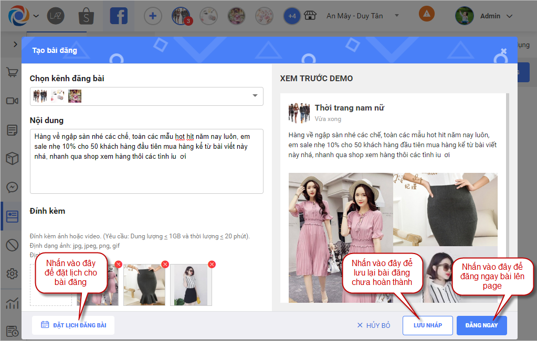The height and width of the screenshot is (341, 537).
Task: Open the Messenger sidebar icon
Action: (x=12, y=187)
